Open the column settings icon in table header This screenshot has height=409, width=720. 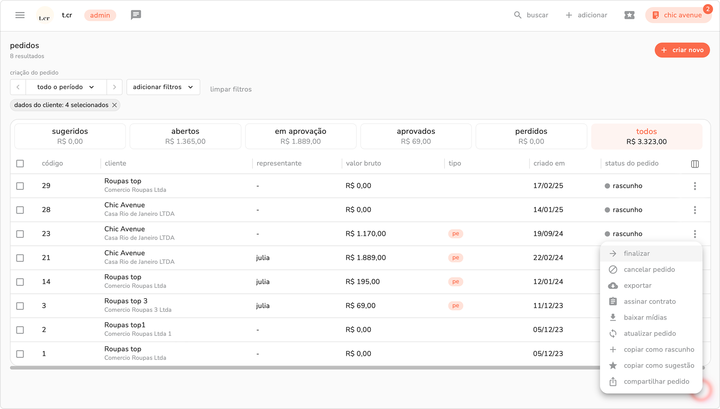[695, 164]
